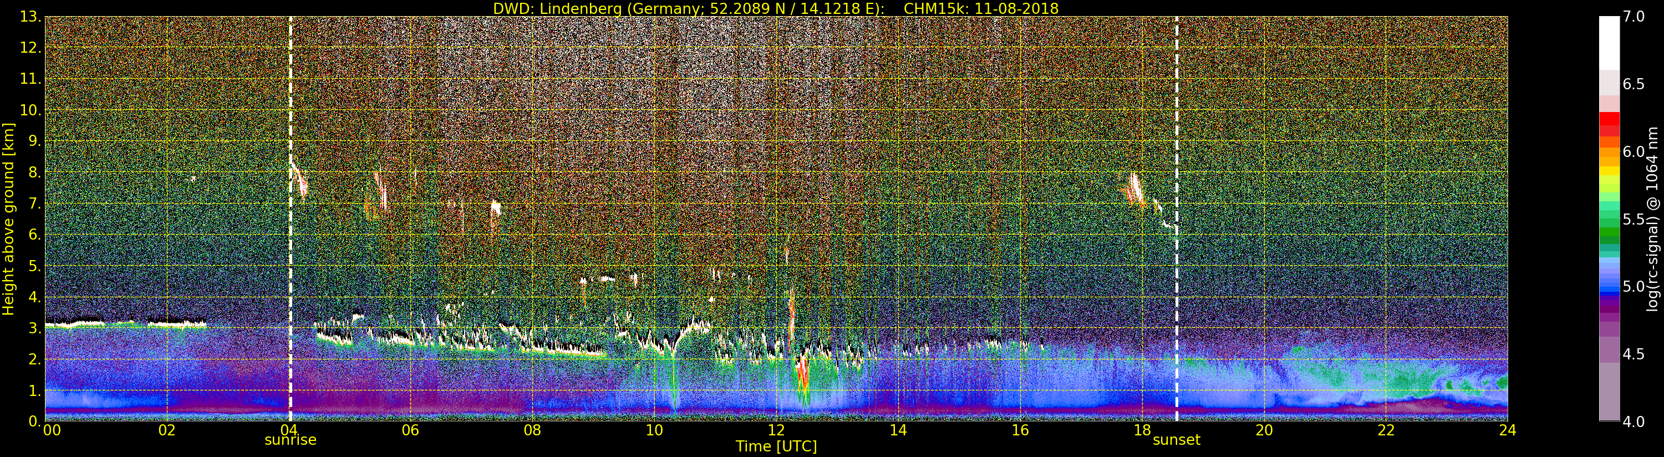Click height axis tick '11.'

(x=30, y=79)
